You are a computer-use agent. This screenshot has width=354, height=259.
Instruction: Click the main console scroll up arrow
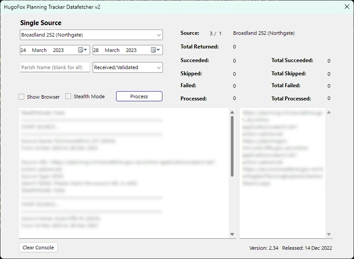232,112
